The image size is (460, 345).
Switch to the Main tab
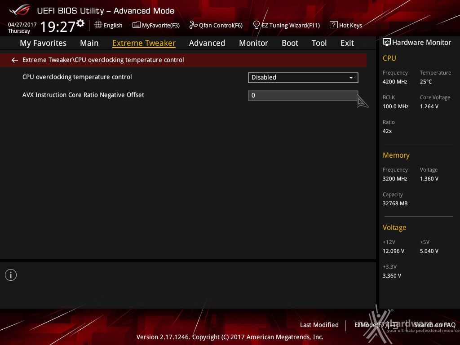(x=89, y=43)
